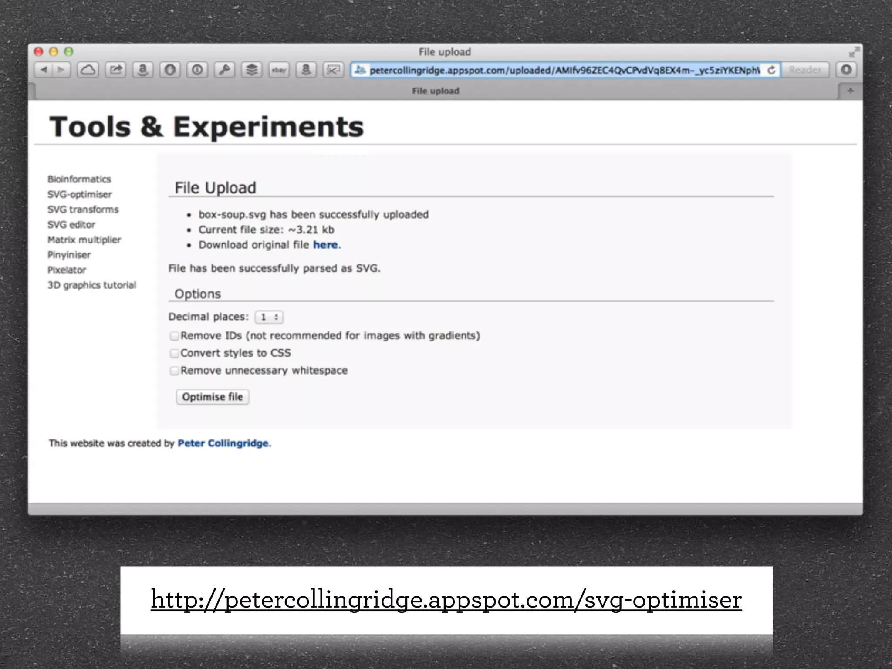Open iCloud Tabs cloud icon
892x669 pixels.
pos(88,70)
